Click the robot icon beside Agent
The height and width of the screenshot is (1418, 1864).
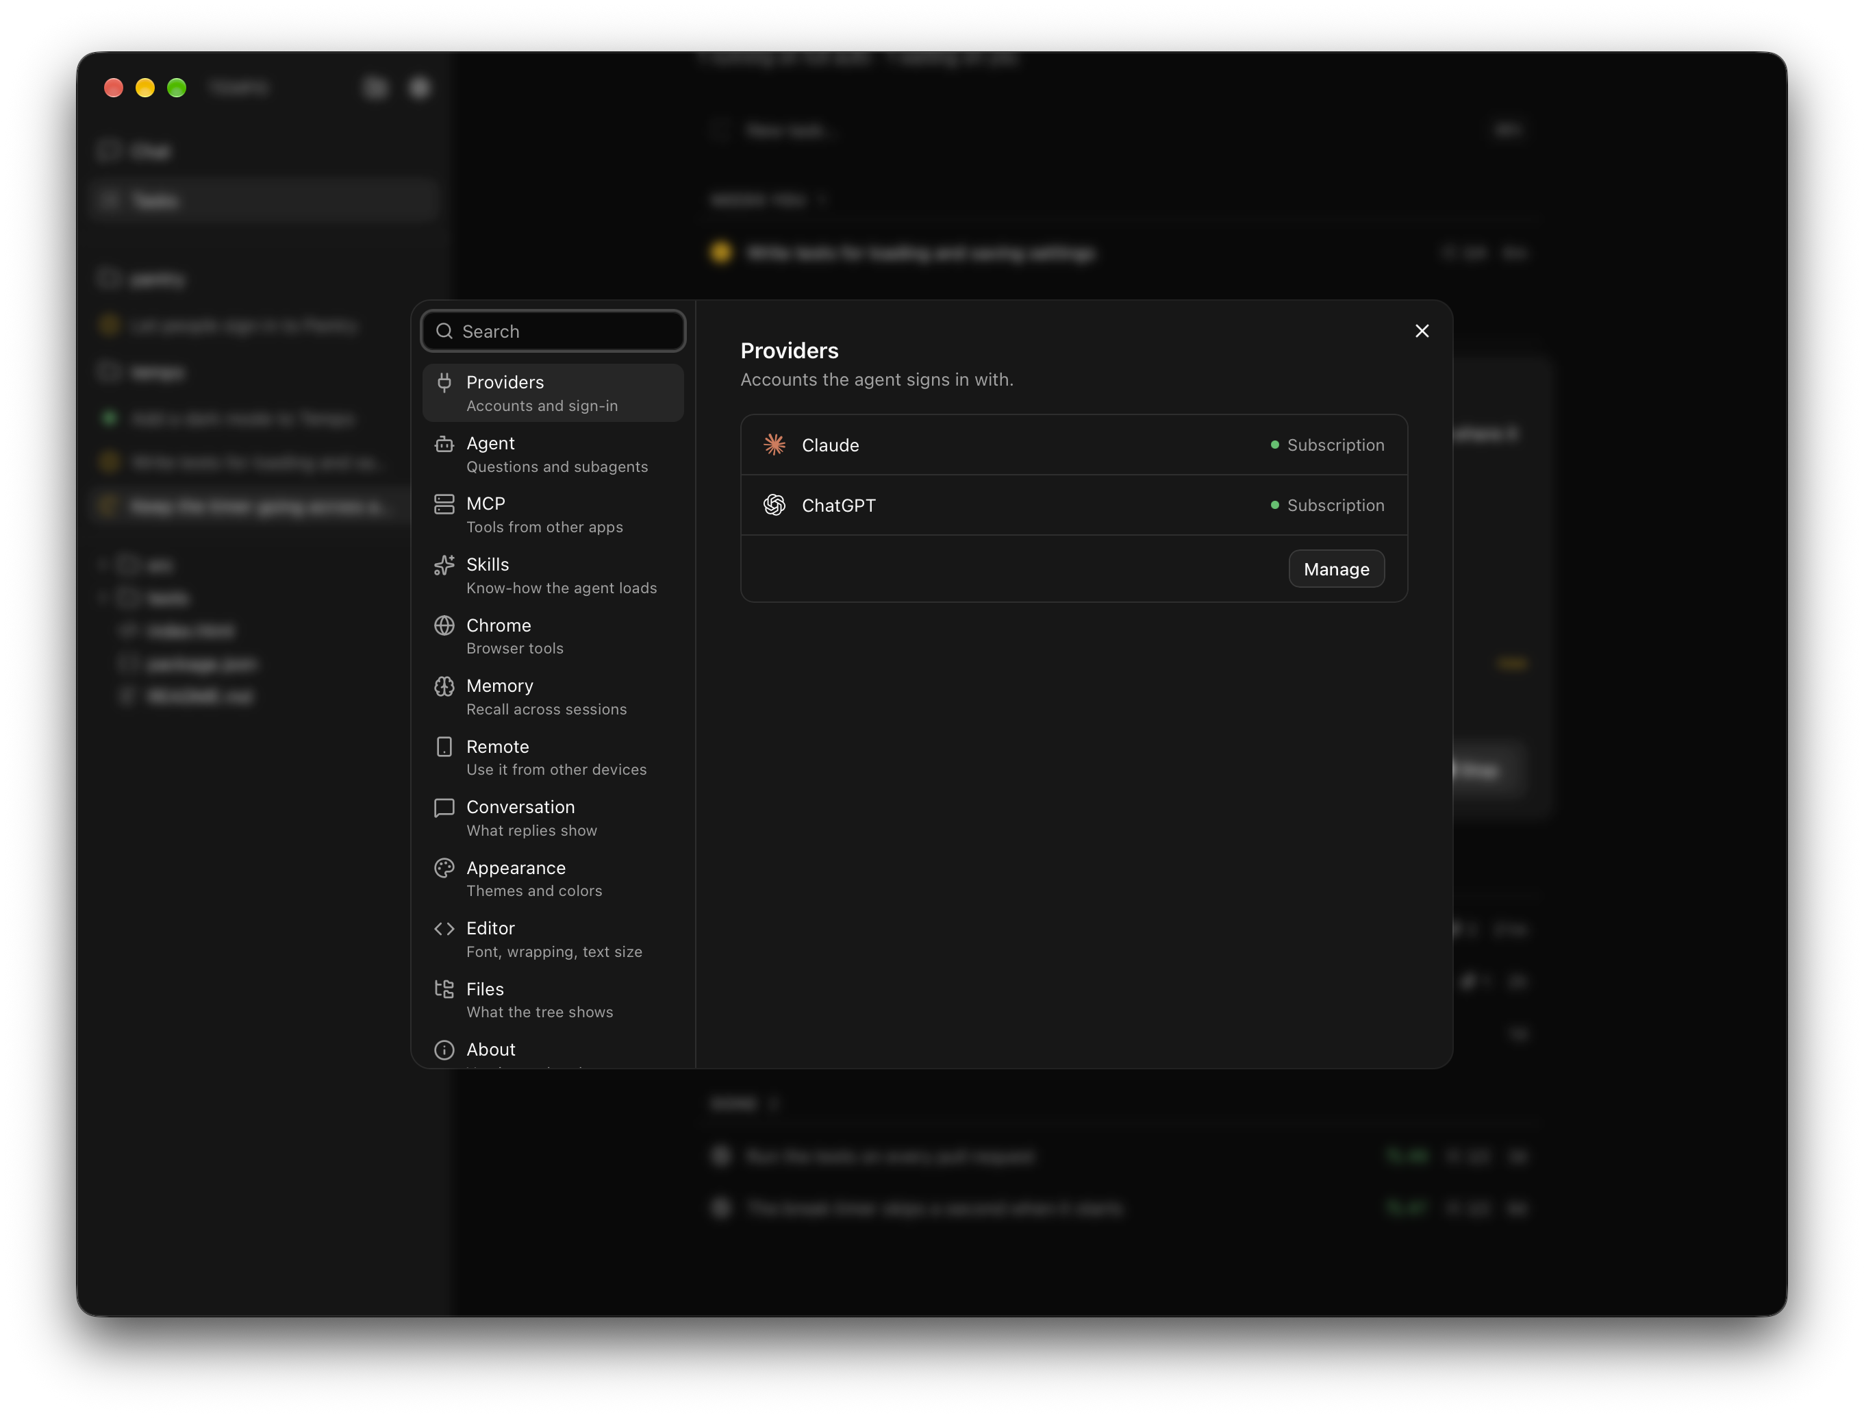pyautogui.click(x=444, y=443)
